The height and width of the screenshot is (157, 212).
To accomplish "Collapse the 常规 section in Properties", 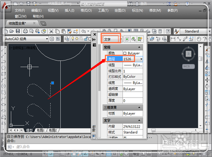I will (139, 47).
